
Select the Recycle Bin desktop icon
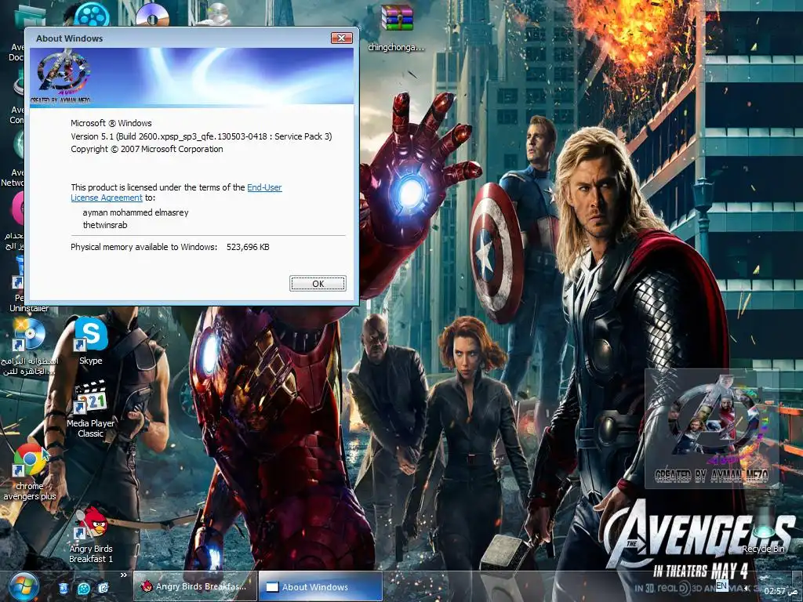pyautogui.click(x=763, y=530)
